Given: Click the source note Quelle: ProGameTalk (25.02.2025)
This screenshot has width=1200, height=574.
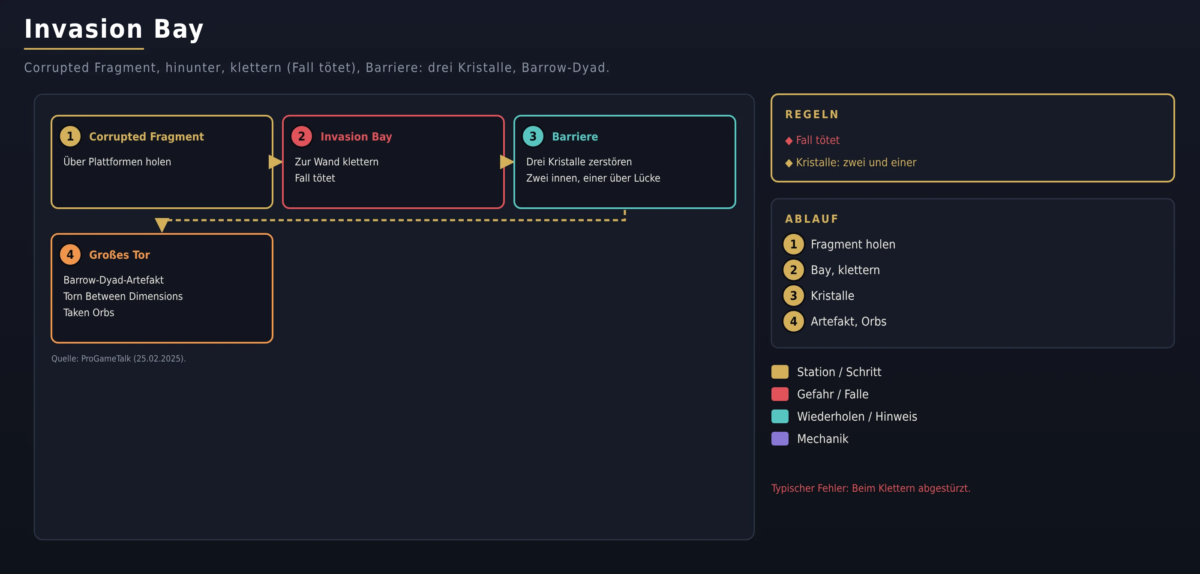Looking at the screenshot, I should pyautogui.click(x=118, y=359).
